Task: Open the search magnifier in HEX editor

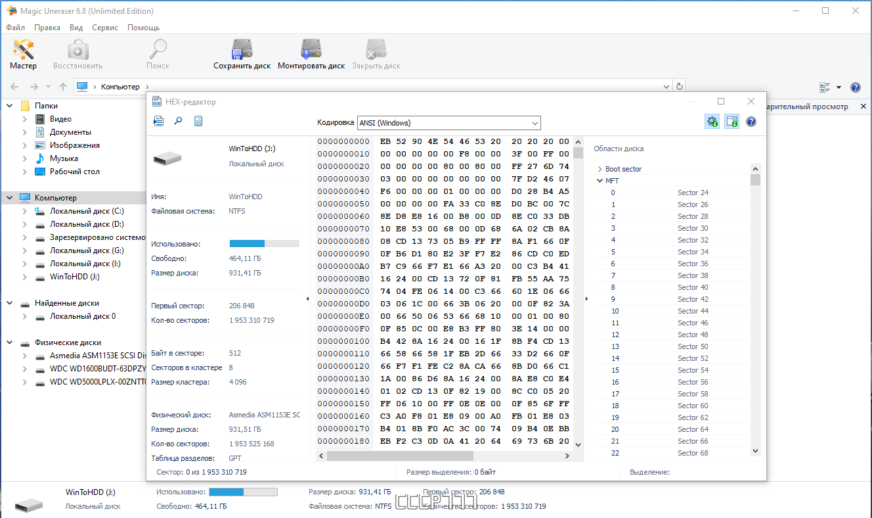Action: 178,122
